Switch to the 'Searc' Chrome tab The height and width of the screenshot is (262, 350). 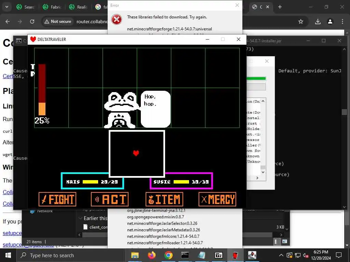click(x=26, y=7)
